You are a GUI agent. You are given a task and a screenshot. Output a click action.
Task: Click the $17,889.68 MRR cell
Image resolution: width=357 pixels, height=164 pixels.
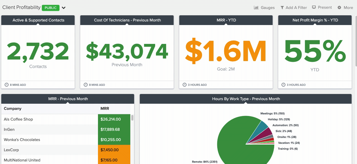point(114,130)
